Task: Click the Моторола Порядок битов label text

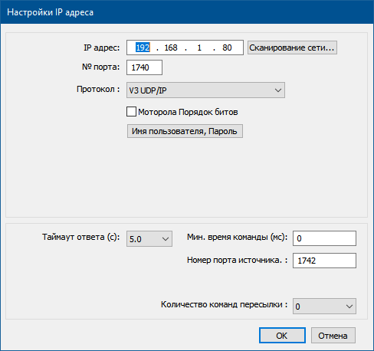Action: coord(188,112)
